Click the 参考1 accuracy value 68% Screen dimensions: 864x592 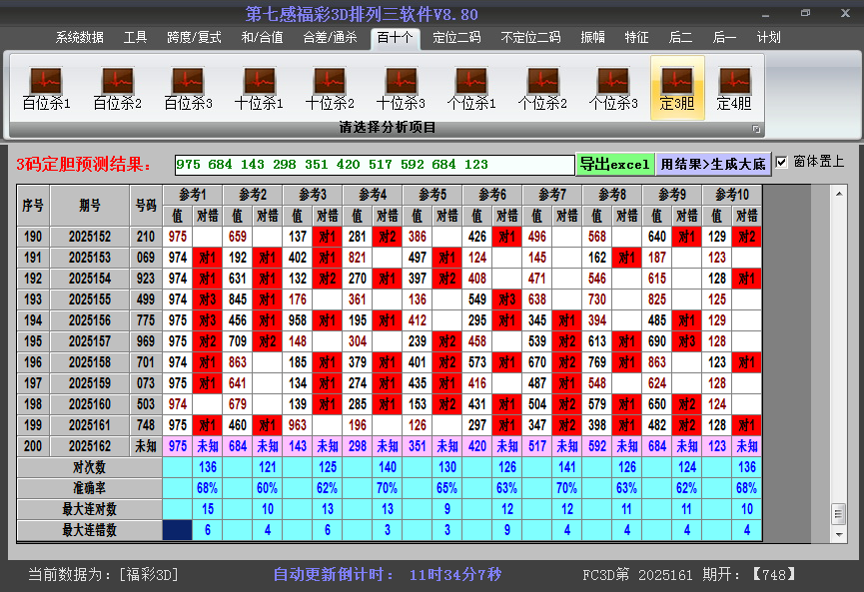(207, 488)
